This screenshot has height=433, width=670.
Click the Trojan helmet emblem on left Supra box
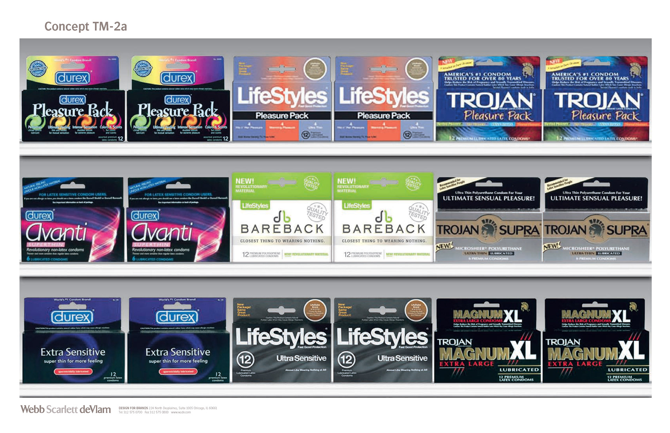click(x=488, y=229)
